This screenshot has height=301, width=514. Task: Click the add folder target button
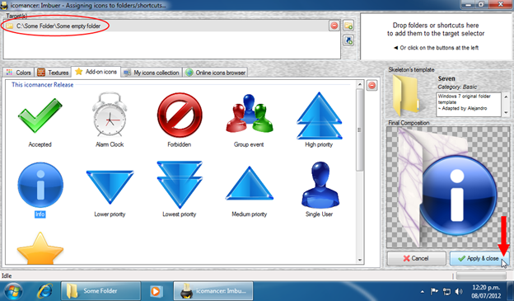(x=348, y=26)
